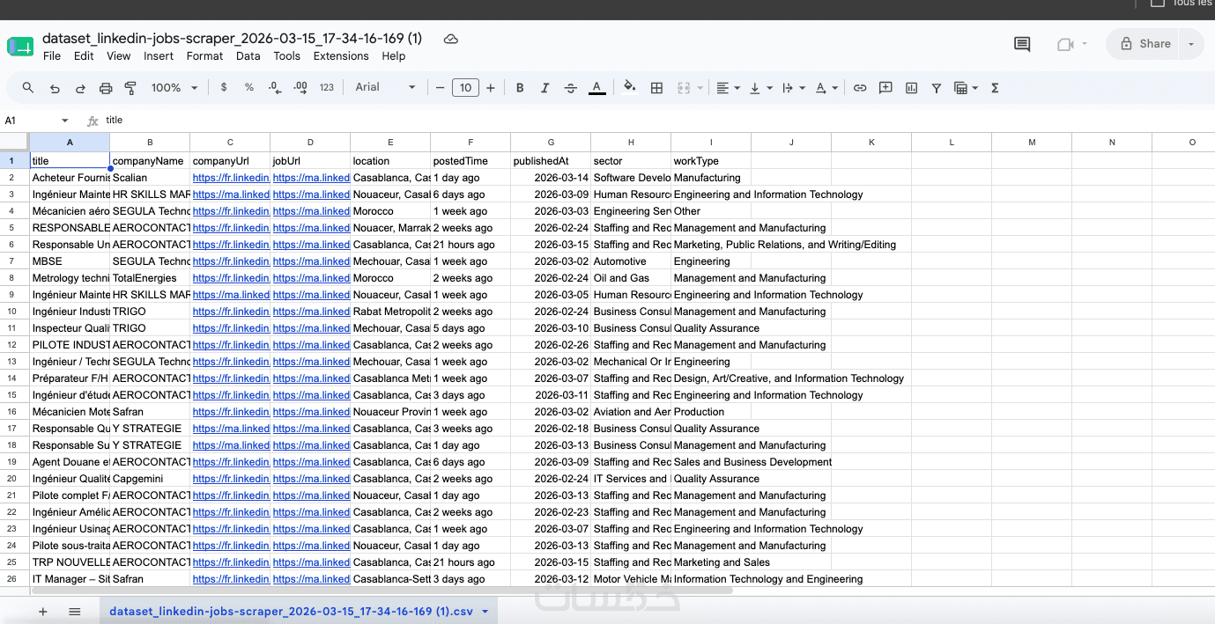Image resolution: width=1215 pixels, height=624 pixels.
Task: Open the all sheets list icon
Action: (75, 612)
